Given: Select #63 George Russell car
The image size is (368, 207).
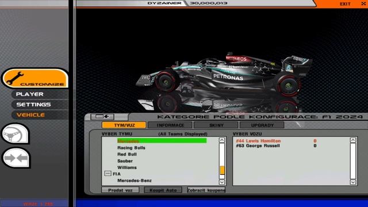Looking at the screenshot, I should [x=258, y=145].
